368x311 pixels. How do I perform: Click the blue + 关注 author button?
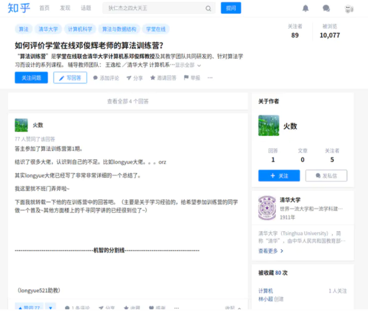(x=279, y=175)
